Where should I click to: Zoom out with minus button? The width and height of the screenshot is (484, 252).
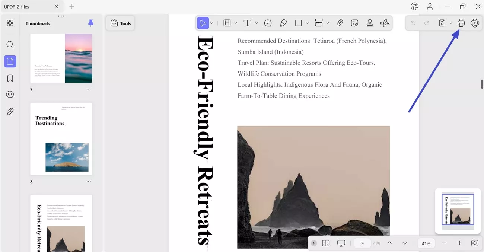tap(444, 243)
